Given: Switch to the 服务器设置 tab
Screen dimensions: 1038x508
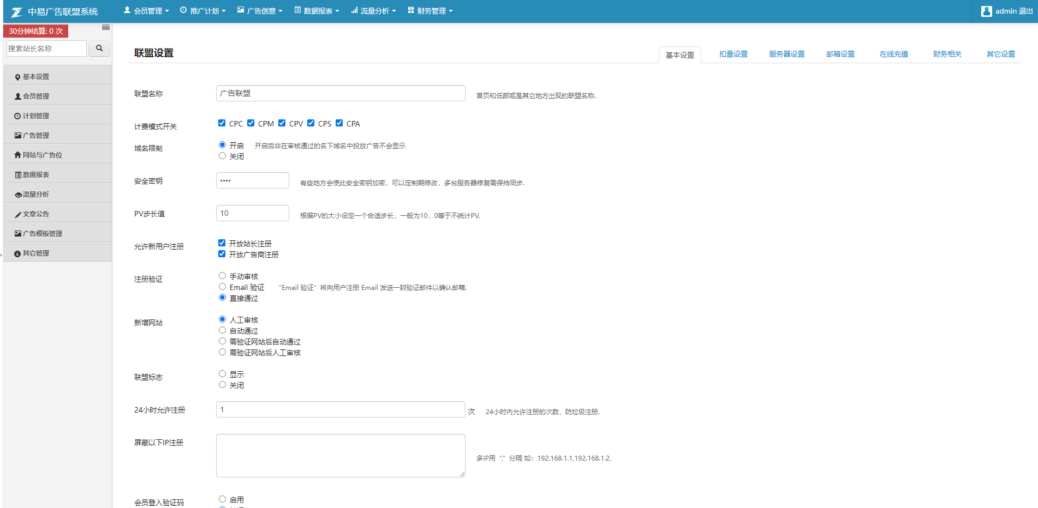Looking at the screenshot, I should click(786, 55).
